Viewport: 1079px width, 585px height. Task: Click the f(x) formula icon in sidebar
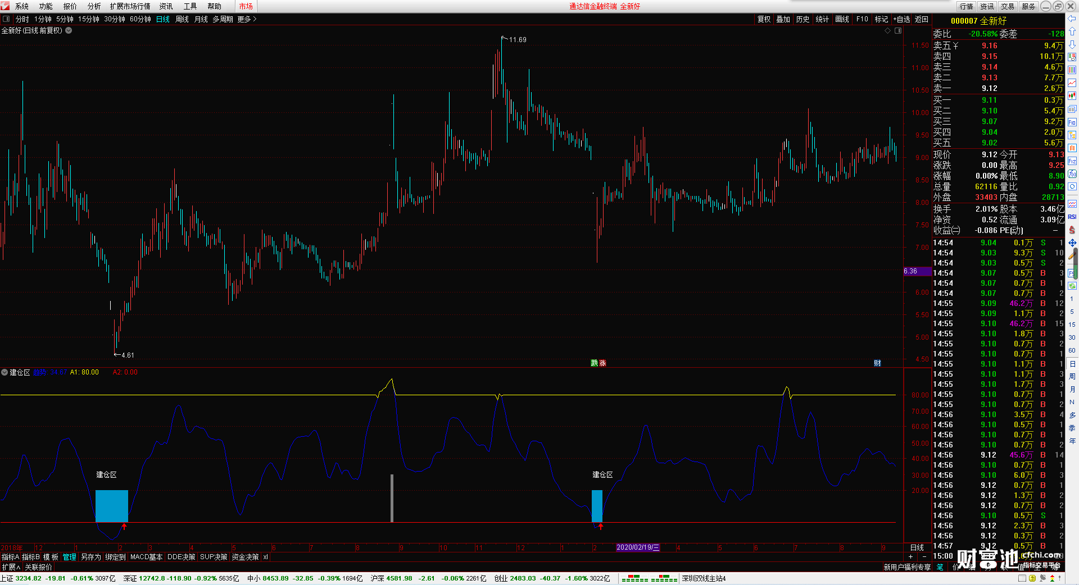[x=1072, y=174]
